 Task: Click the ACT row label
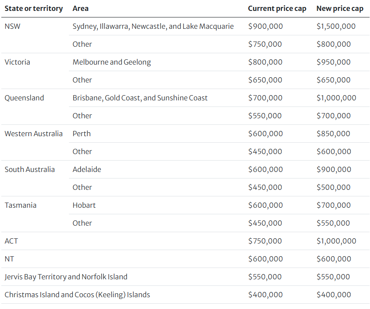[x=11, y=241]
